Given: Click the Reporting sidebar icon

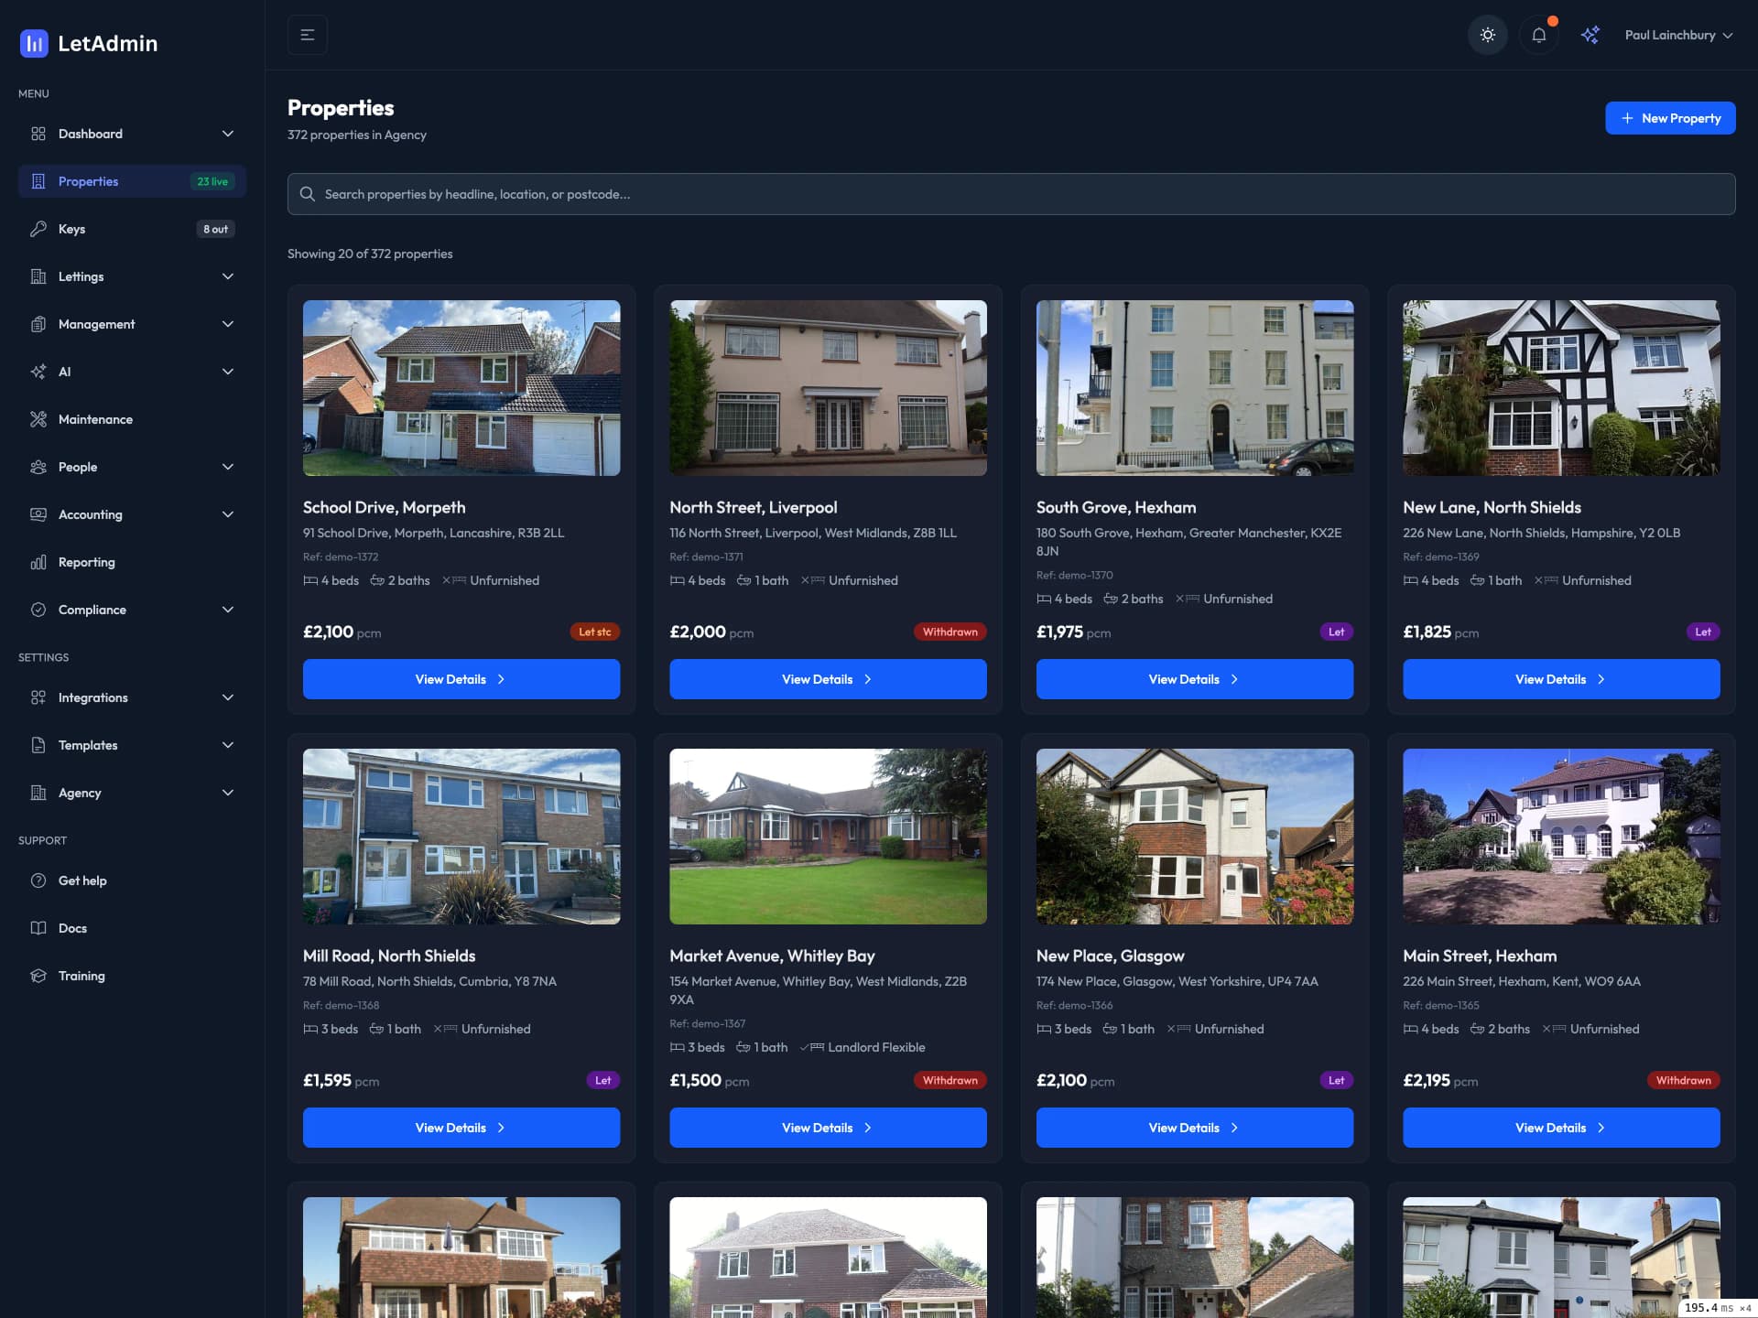Looking at the screenshot, I should [x=38, y=562].
